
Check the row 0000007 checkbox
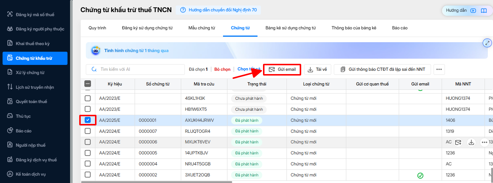point(88,131)
